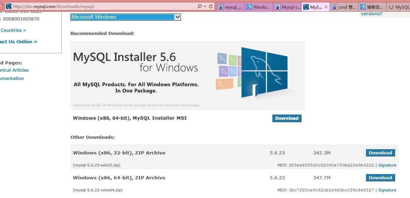
Task: Switch to the cmd browser tab
Action: click(344, 7)
